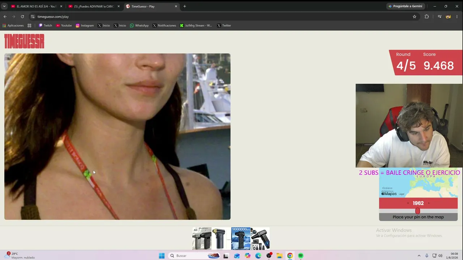Click the round photo of the woman

pos(117,136)
